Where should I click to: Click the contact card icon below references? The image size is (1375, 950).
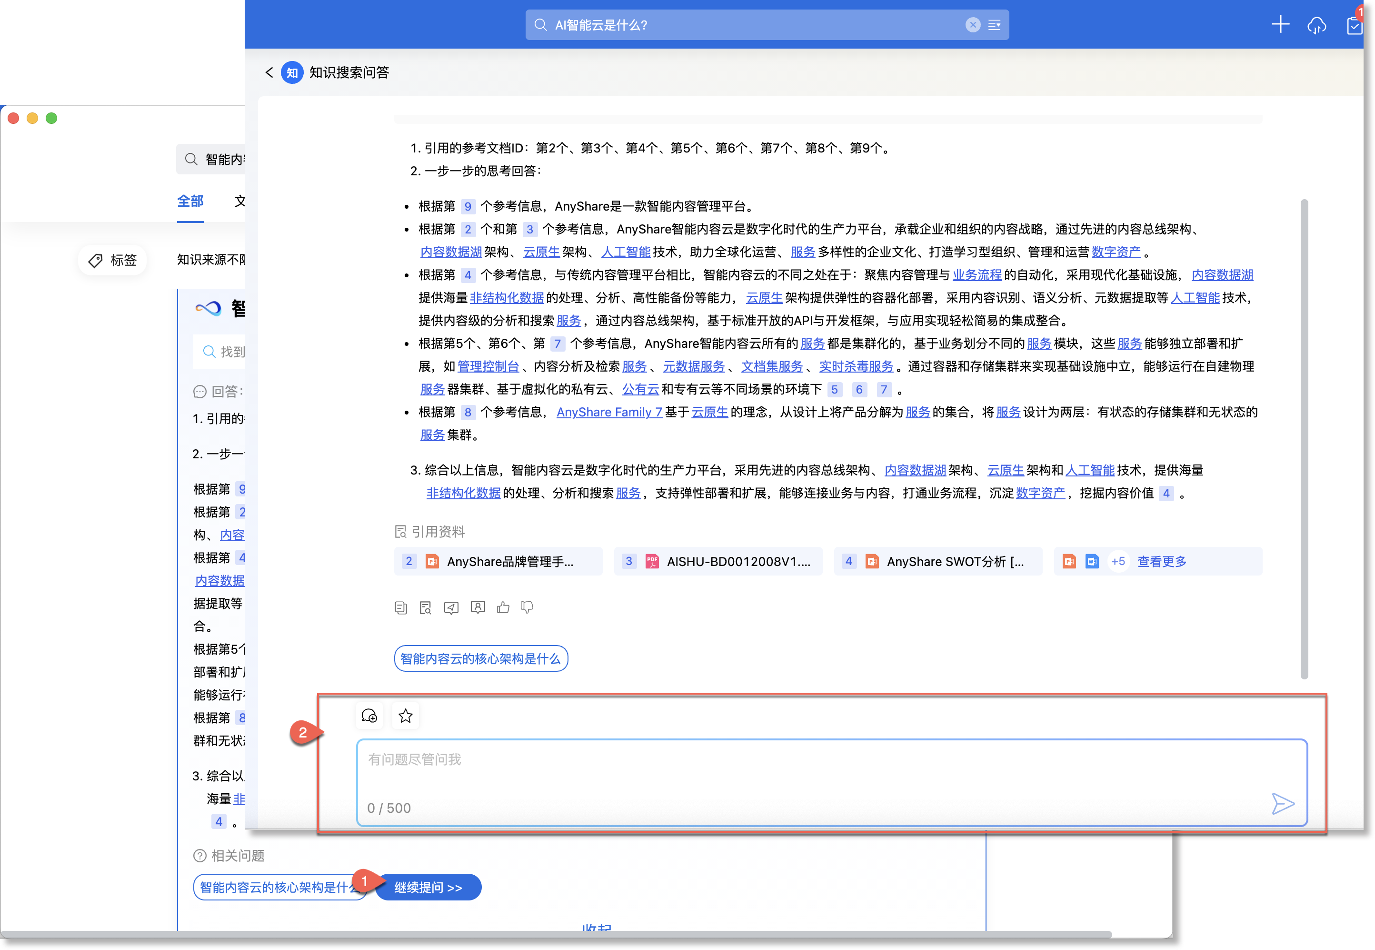pyautogui.click(x=478, y=607)
